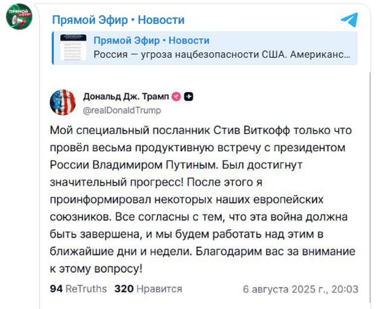The width and height of the screenshot is (381, 309).
Task: Click Donald Trump's profile avatar
Action: pyautogui.click(x=62, y=103)
